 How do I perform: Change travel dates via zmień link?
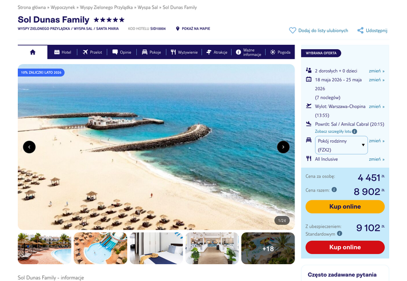[x=376, y=80]
